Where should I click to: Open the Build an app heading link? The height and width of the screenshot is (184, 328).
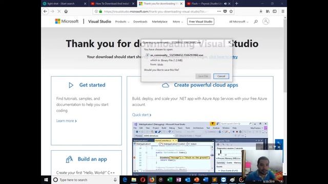[92, 159]
